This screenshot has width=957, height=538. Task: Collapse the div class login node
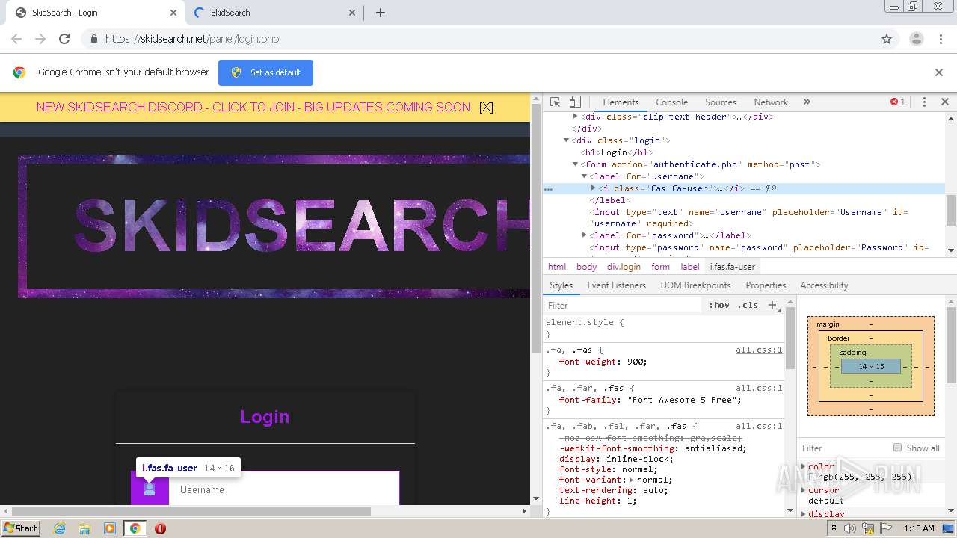click(567, 140)
